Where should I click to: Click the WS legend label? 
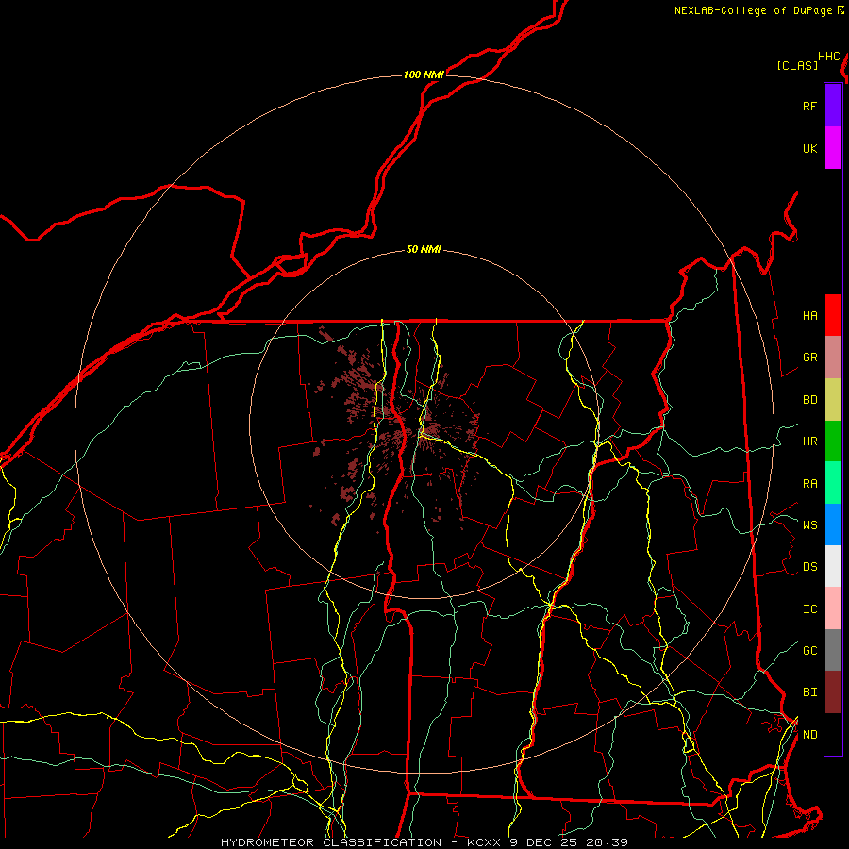[x=809, y=525]
